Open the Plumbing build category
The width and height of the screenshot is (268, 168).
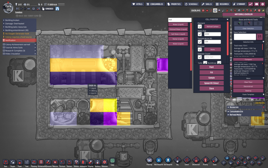click(34, 162)
